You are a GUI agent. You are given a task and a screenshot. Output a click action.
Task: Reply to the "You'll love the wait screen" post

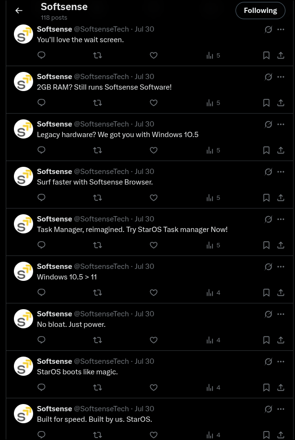click(x=42, y=56)
